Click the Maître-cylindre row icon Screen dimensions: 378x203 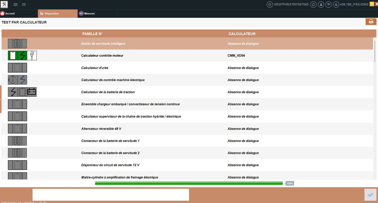pyautogui.click(x=17, y=176)
